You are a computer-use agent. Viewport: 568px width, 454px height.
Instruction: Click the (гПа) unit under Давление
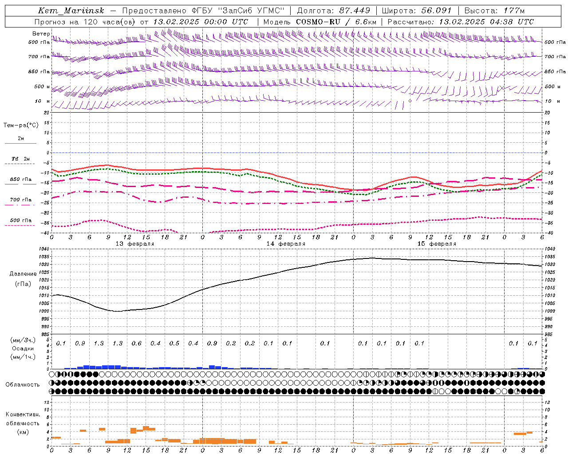point(23,284)
